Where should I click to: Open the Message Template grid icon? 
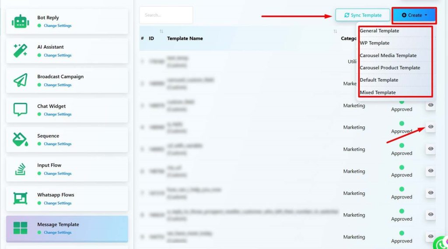(21, 228)
